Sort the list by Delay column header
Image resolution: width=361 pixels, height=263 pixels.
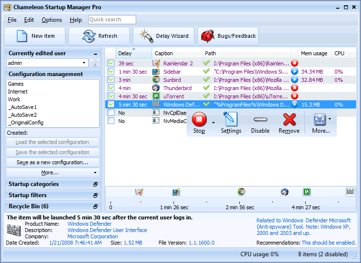134,53
